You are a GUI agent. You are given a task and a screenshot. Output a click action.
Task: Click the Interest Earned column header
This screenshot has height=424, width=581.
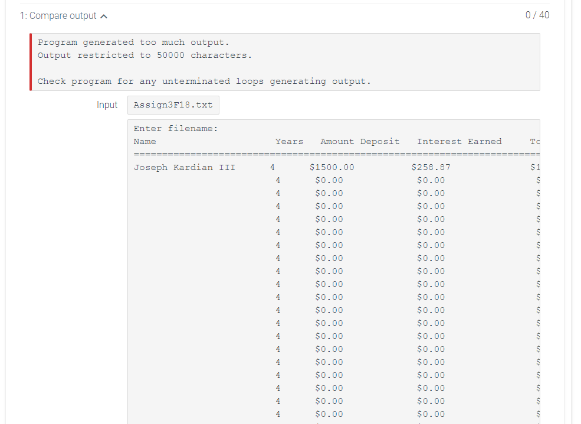click(459, 141)
